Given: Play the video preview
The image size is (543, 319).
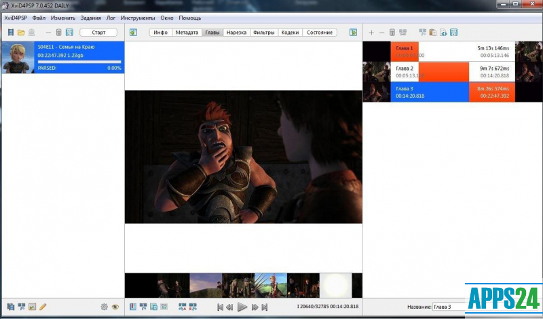Looking at the screenshot, I should point(242,307).
